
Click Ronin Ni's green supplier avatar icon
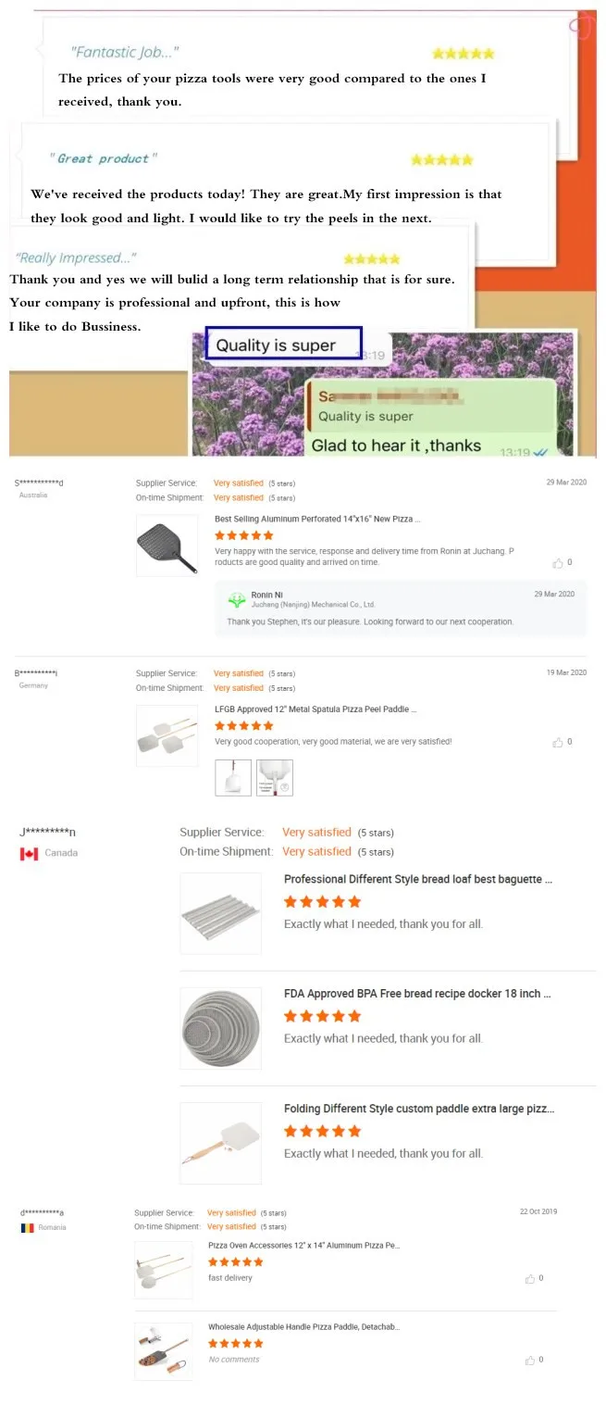tap(238, 597)
